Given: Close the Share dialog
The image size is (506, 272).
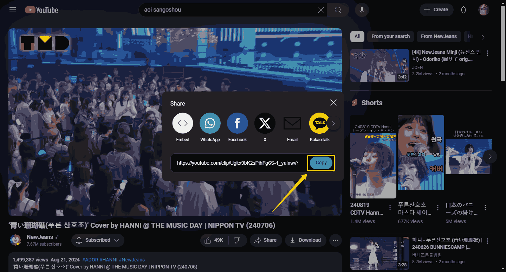Looking at the screenshot, I should (333, 102).
